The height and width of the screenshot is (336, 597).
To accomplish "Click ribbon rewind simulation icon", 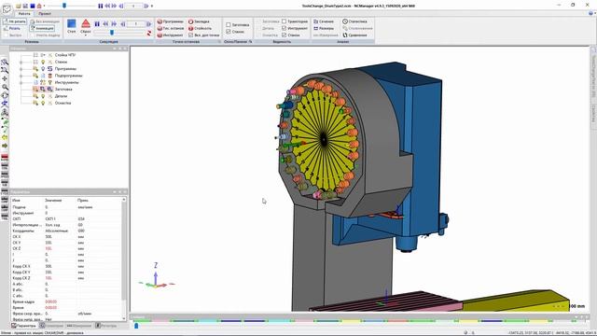I will [x=105, y=24].
